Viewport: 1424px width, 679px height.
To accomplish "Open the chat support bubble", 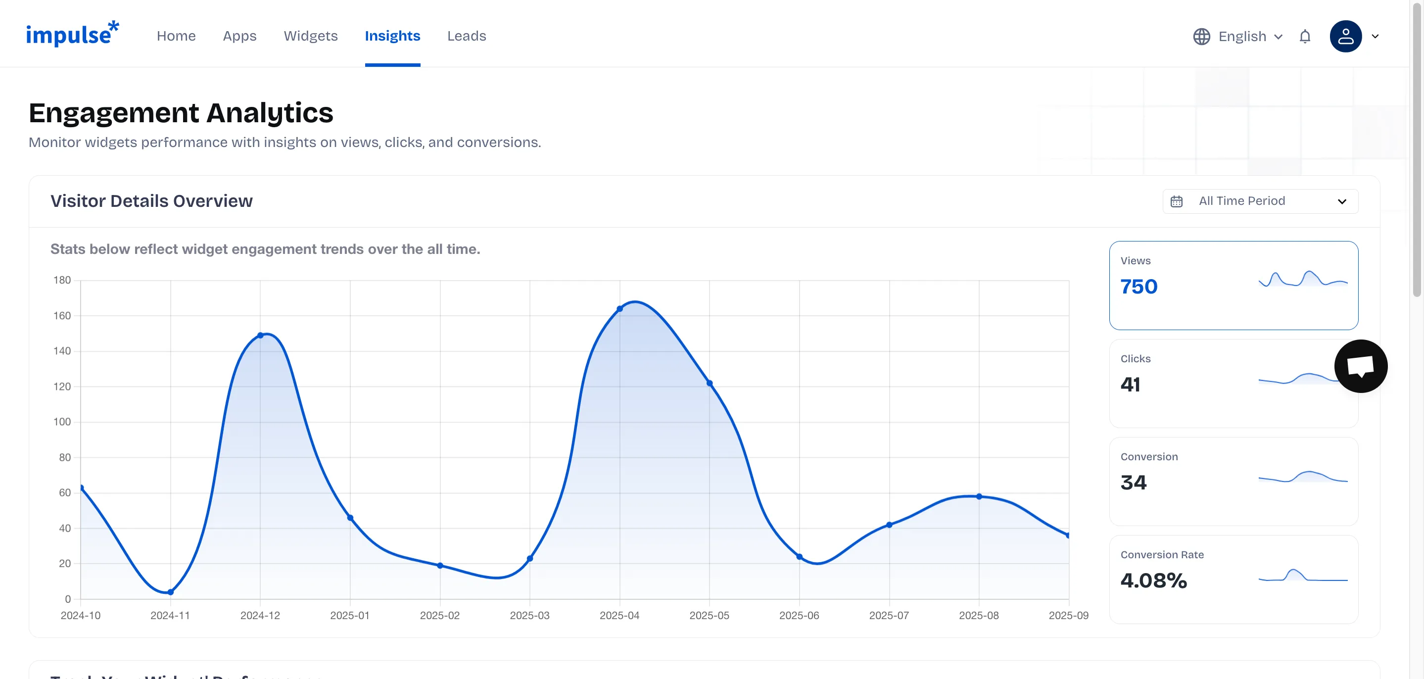I will pyautogui.click(x=1361, y=366).
